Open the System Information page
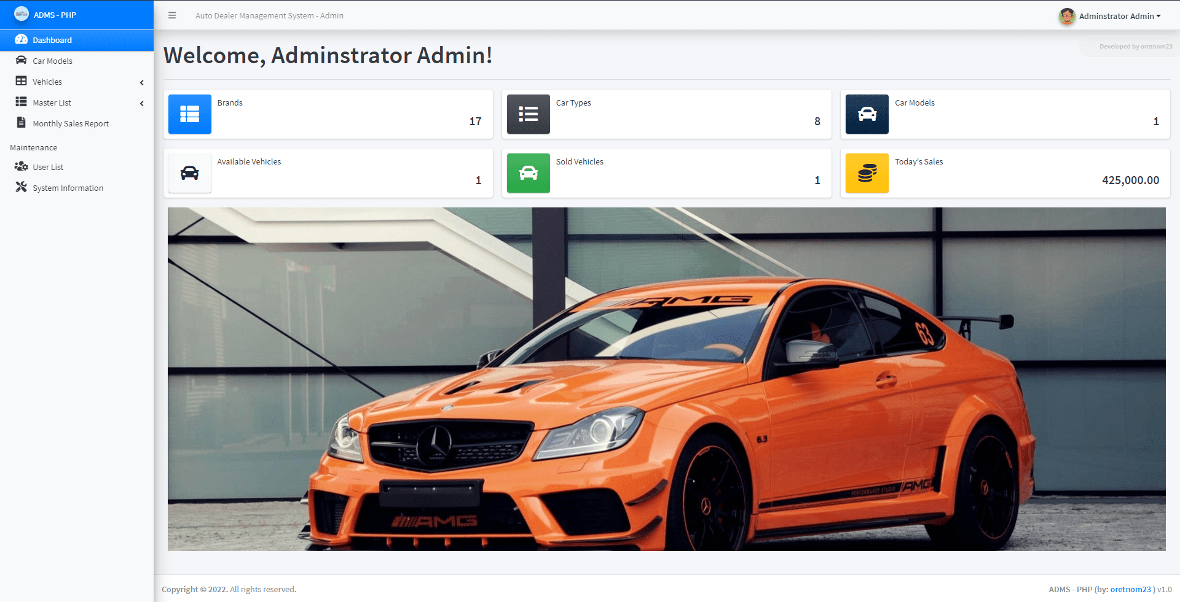This screenshot has height=602, width=1180. [77, 188]
